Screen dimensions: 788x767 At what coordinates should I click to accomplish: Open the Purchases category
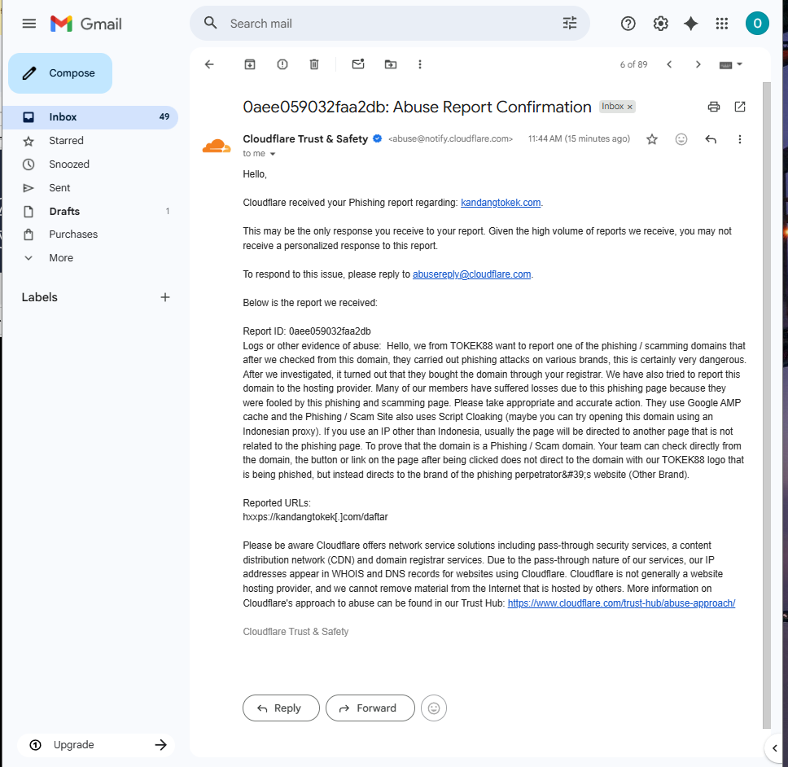[x=90, y=234]
